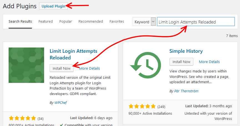Click the Simple History star rating
The width and height of the screenshot is (240, 126).
(142, 106)
